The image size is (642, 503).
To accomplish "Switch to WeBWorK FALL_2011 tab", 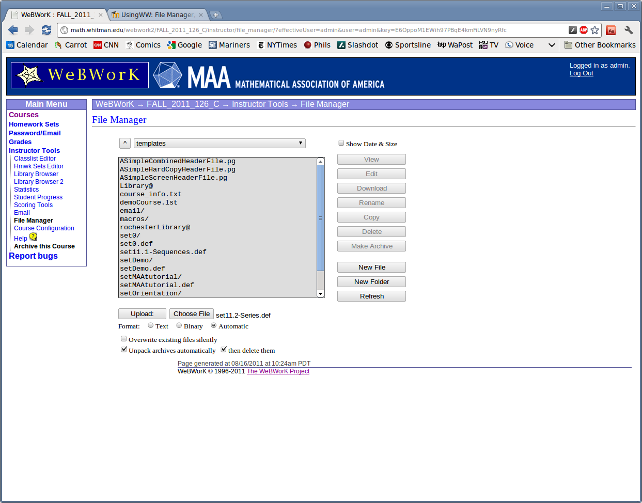I will 57,15.
